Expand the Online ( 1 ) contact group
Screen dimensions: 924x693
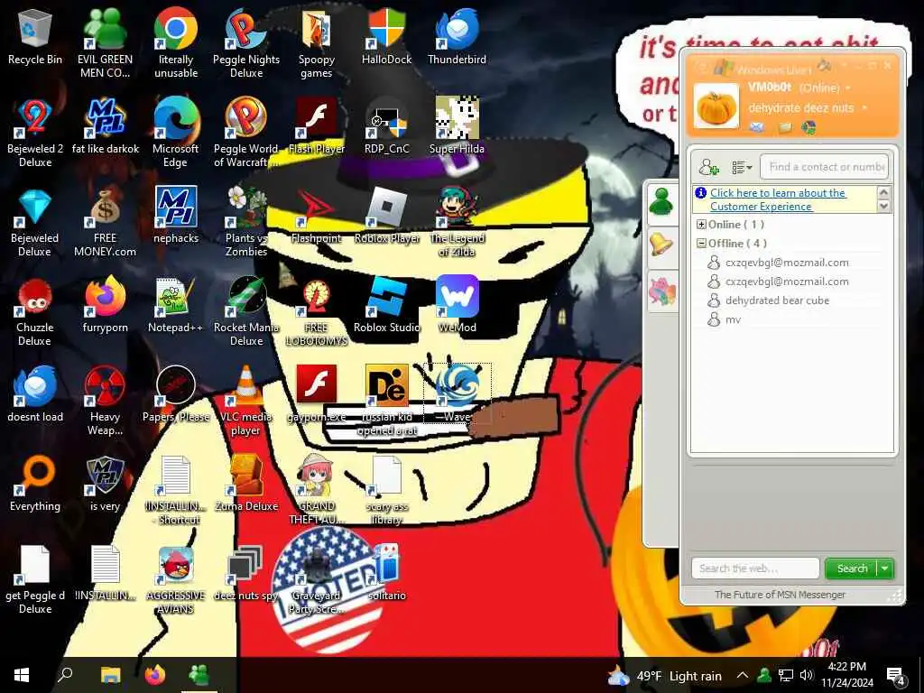point(701,225)
